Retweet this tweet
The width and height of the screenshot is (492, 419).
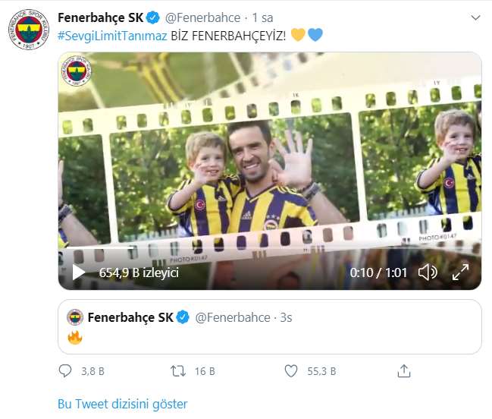coord(178,371)
